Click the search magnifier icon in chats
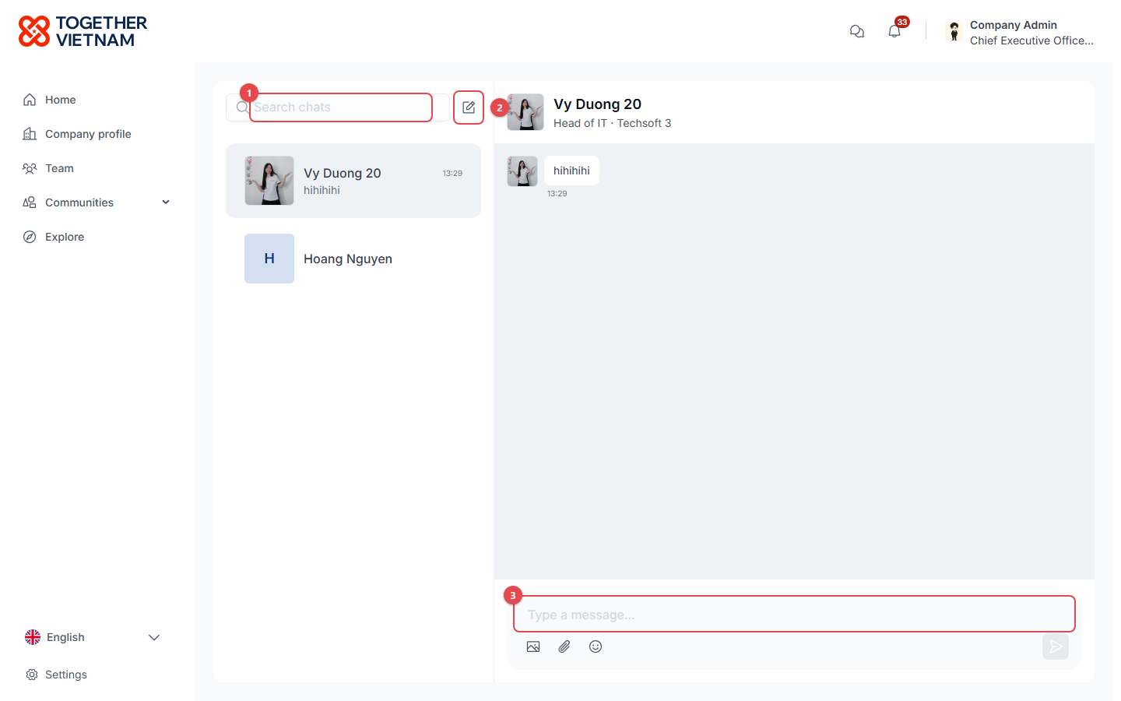 pos(242,107)
